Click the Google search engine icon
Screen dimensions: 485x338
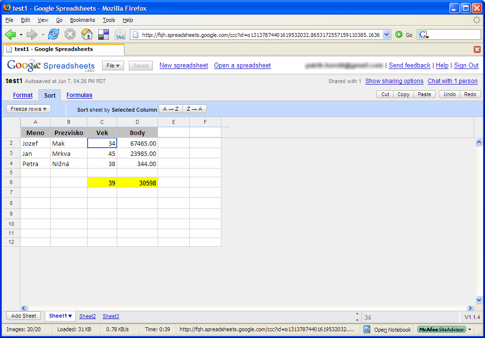coord(423,34)
